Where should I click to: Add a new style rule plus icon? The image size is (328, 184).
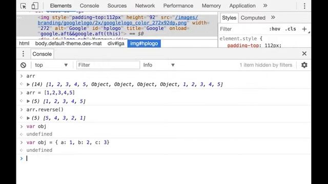pos(304,29)
